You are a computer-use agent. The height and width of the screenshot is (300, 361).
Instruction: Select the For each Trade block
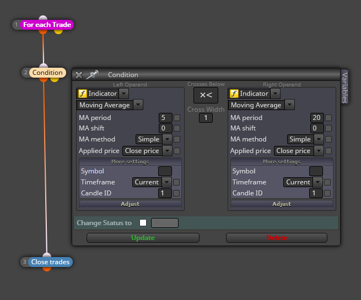tap(47, 25)
